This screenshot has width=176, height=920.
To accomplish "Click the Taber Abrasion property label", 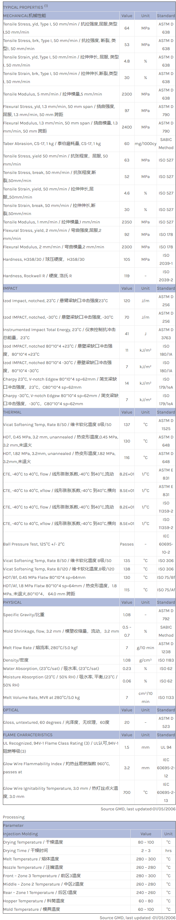I will [52, 144].
